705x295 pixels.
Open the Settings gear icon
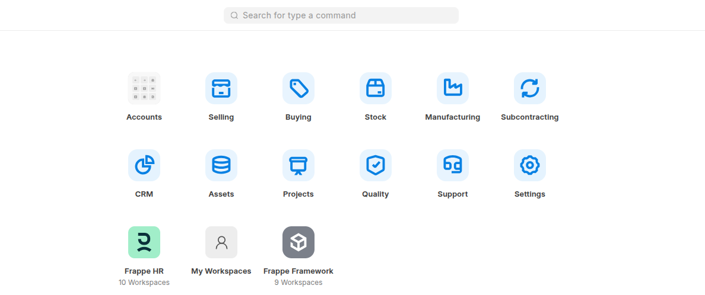click(530, 165)
